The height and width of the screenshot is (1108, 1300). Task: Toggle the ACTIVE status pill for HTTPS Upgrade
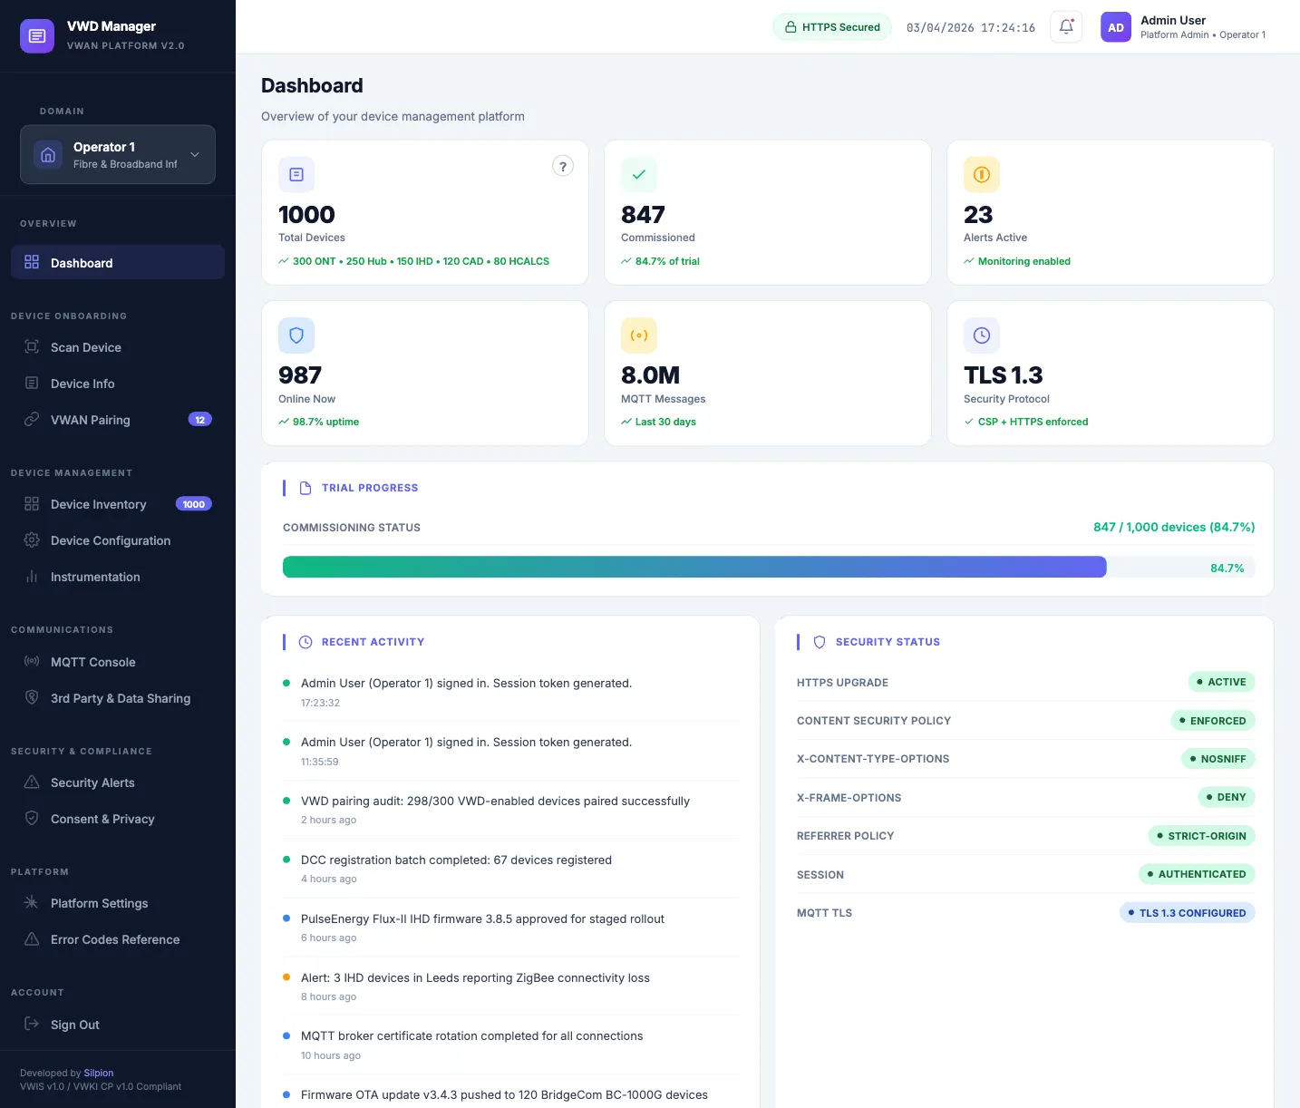pos(1221,681)
